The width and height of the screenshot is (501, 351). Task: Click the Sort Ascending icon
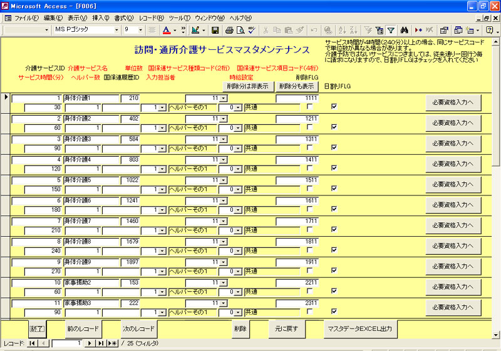click(x=342, y=30)
